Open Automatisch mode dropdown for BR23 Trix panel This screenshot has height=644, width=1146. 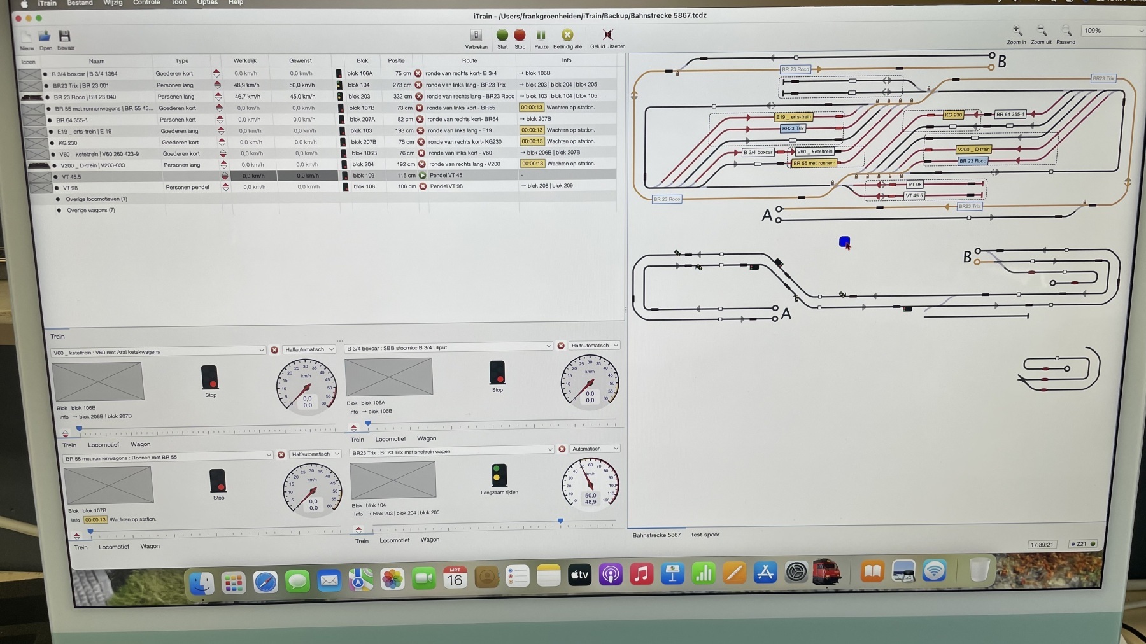tap(594, 449)
